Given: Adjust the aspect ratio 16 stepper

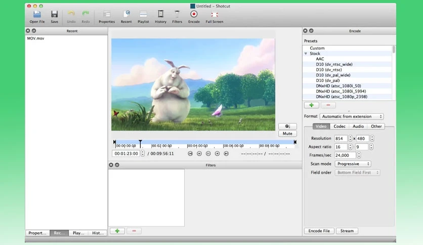Looking at the screenshot, I should pos(350,147).
